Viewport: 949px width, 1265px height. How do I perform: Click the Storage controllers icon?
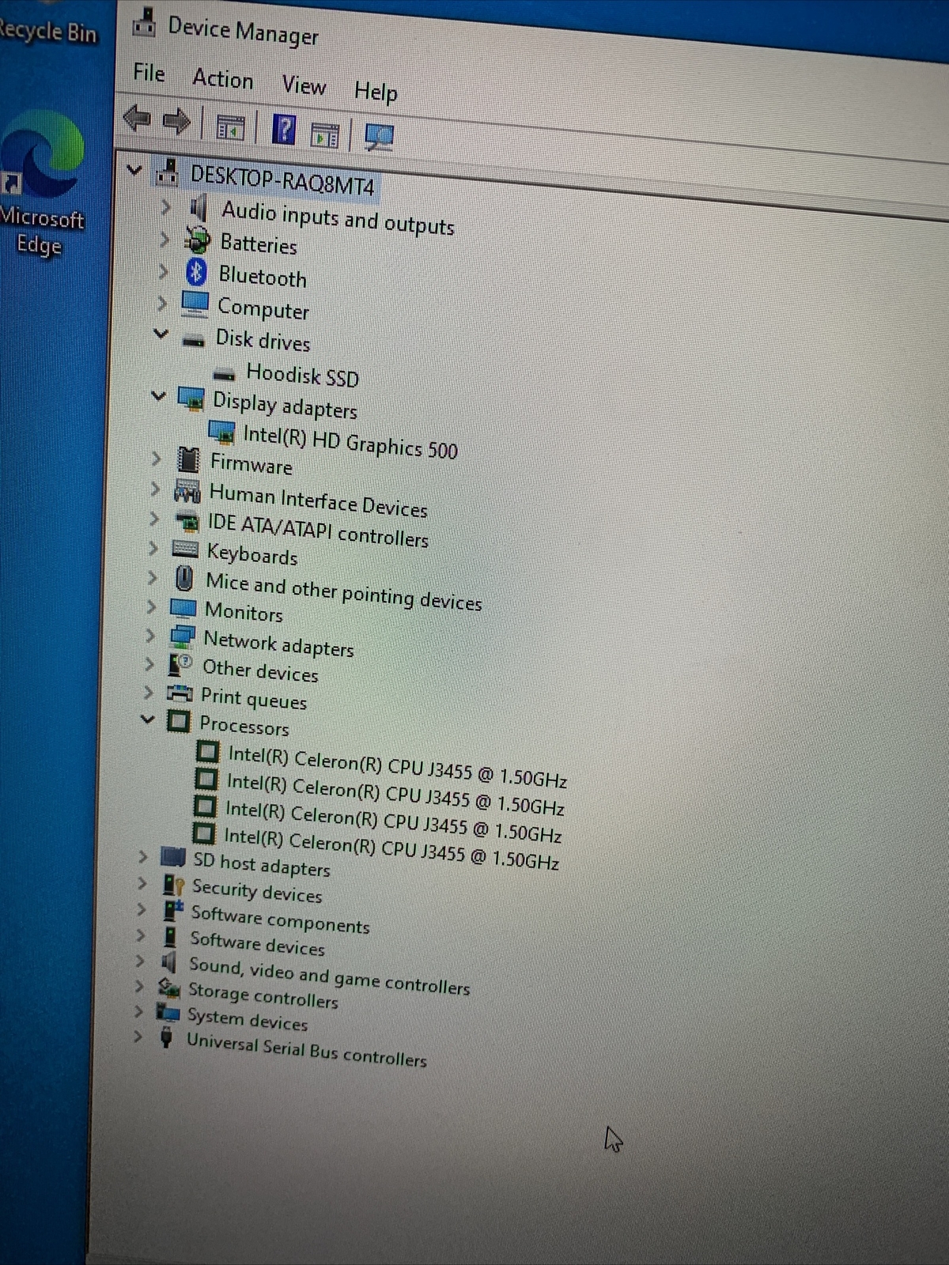pos(168,987)
